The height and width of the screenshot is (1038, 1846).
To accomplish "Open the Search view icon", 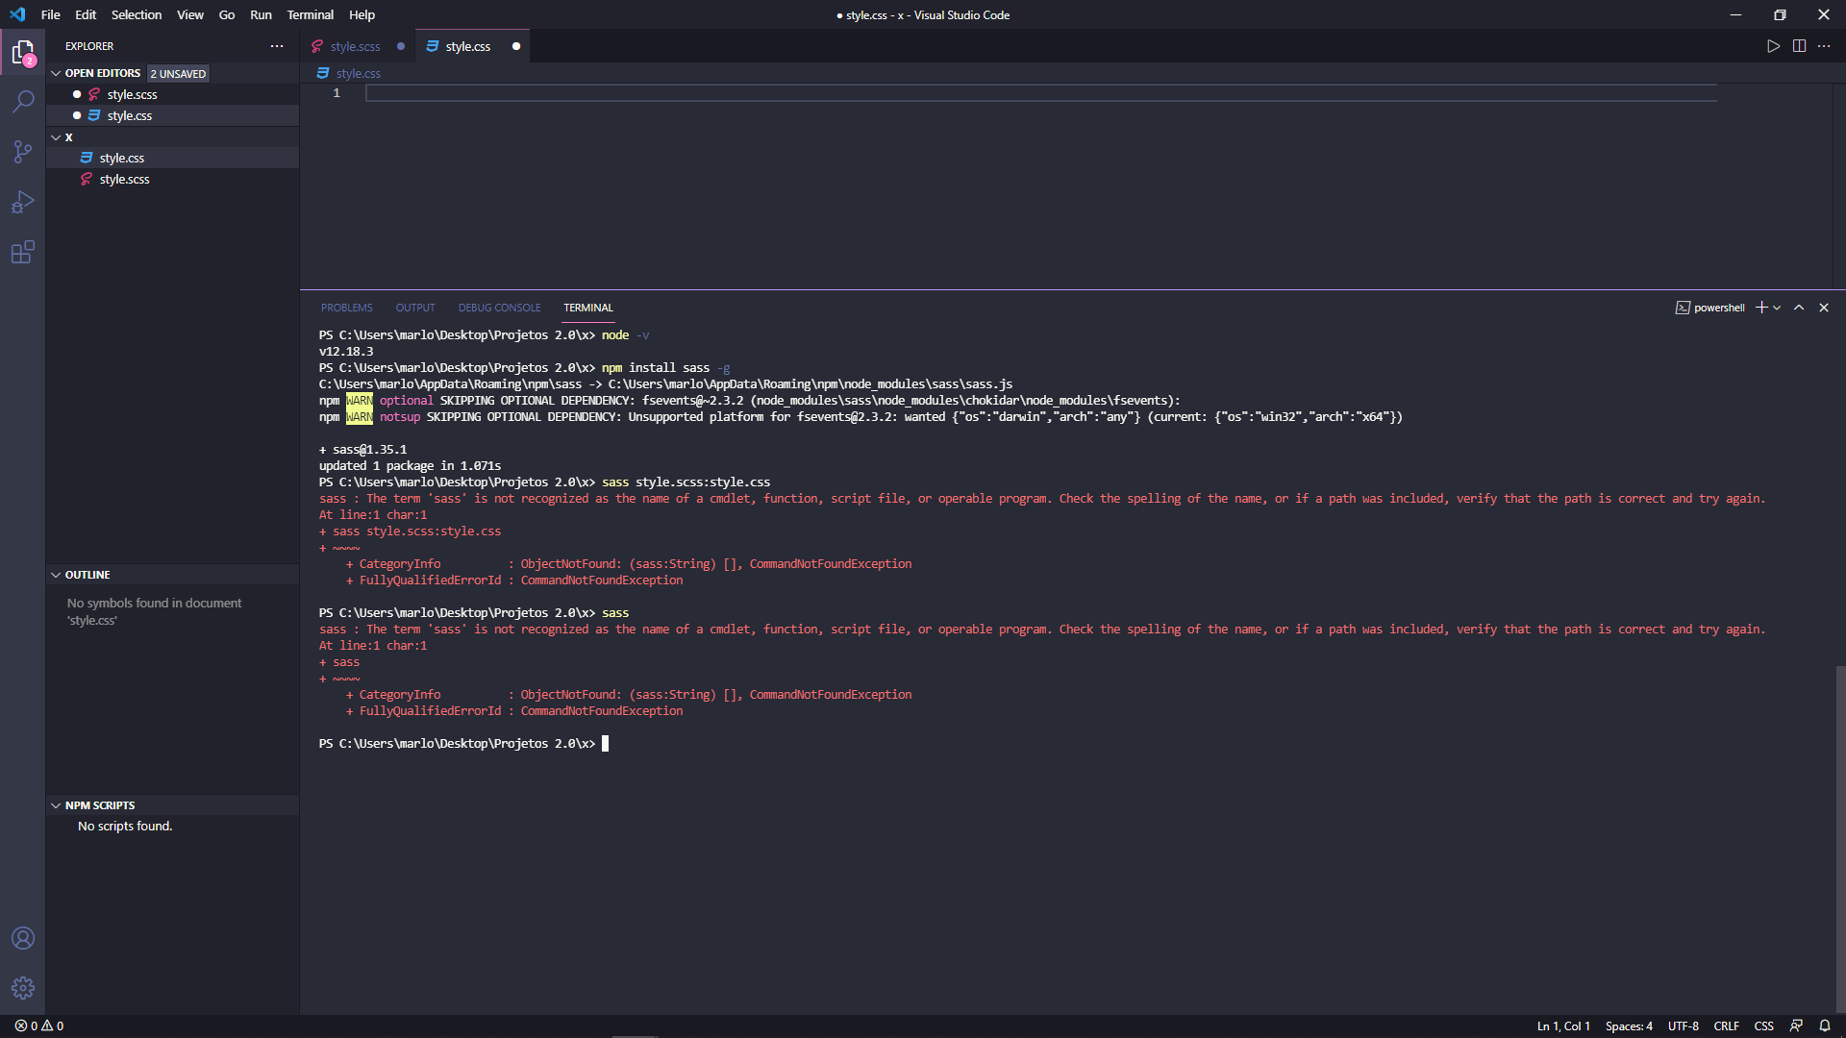I will click(23, 102).
